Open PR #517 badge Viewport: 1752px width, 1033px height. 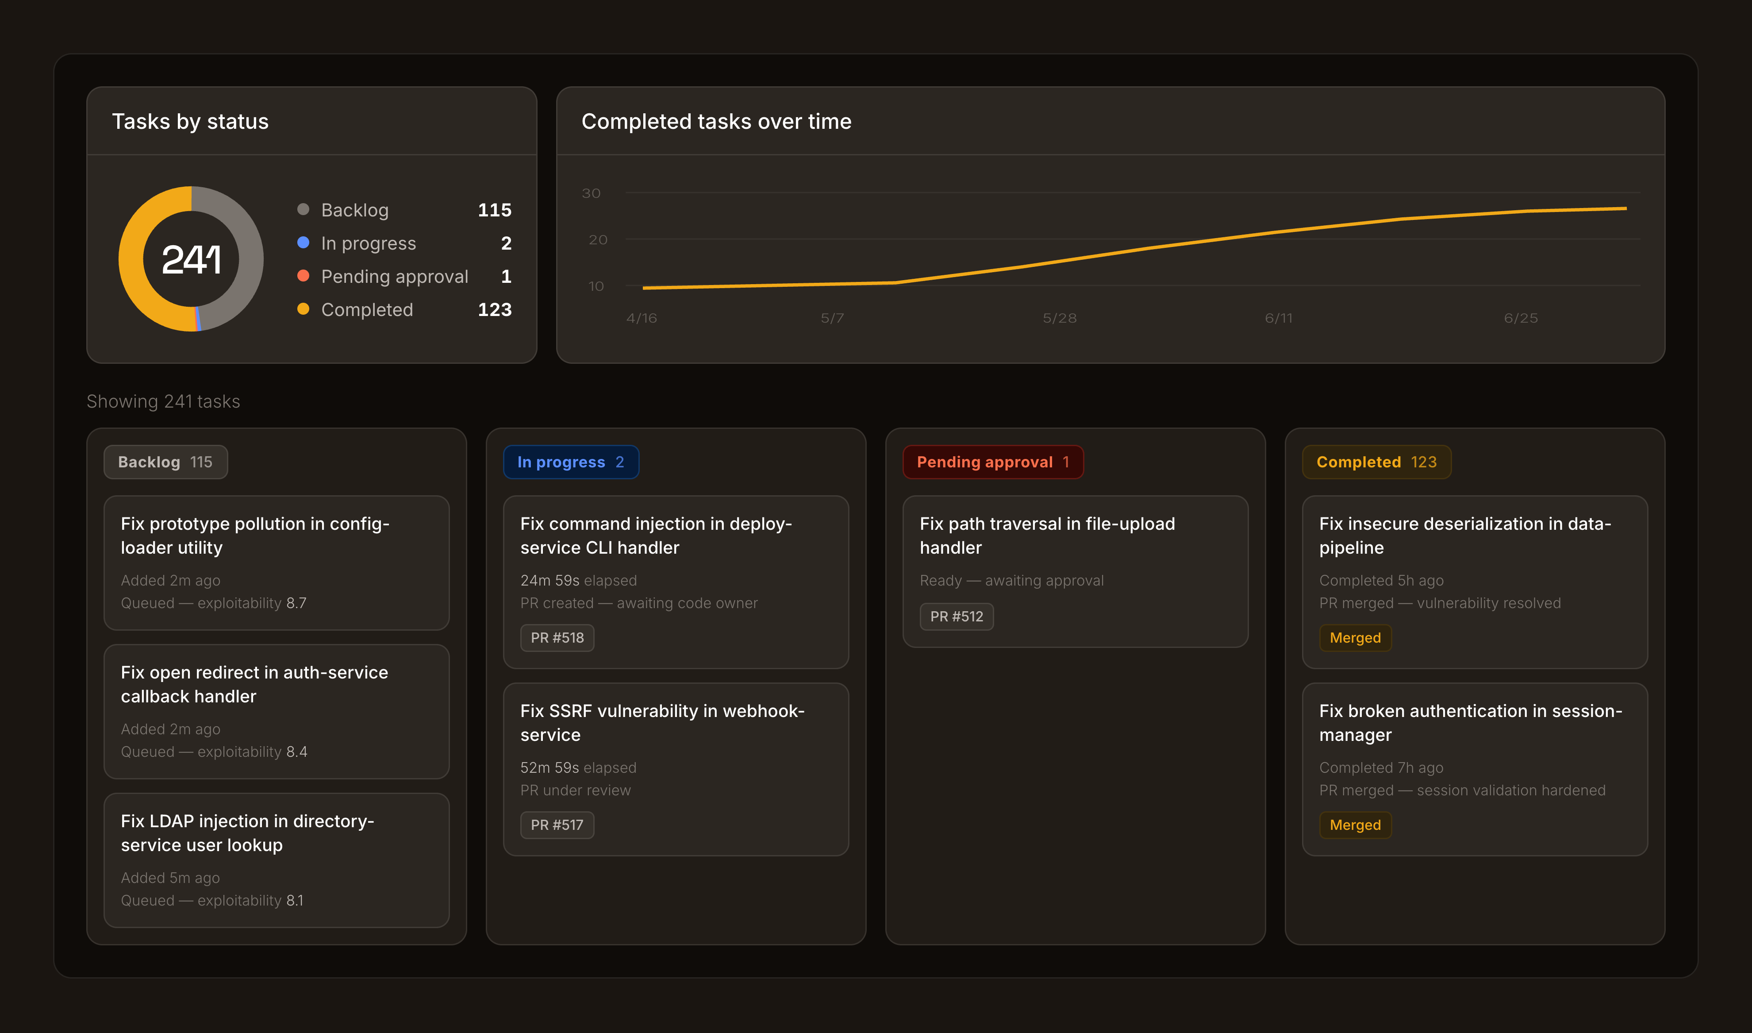tap(557, 825)
